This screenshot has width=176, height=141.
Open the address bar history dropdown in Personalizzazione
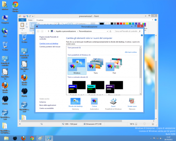[107, 31]
